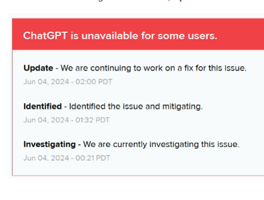Click "continuing to work on a fix" message
Screen dimensions: 264x200
point(154,68)
